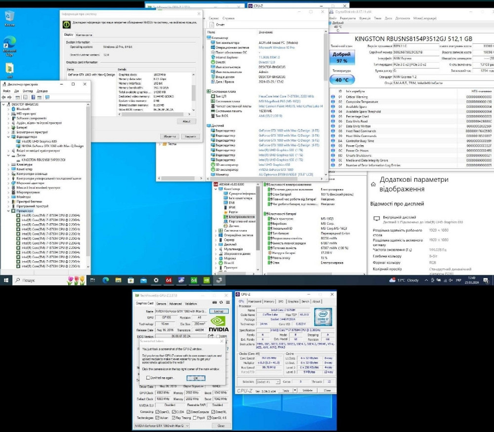
Task: Click the Lookup button in GPU-Z
Action: [218, 312]
